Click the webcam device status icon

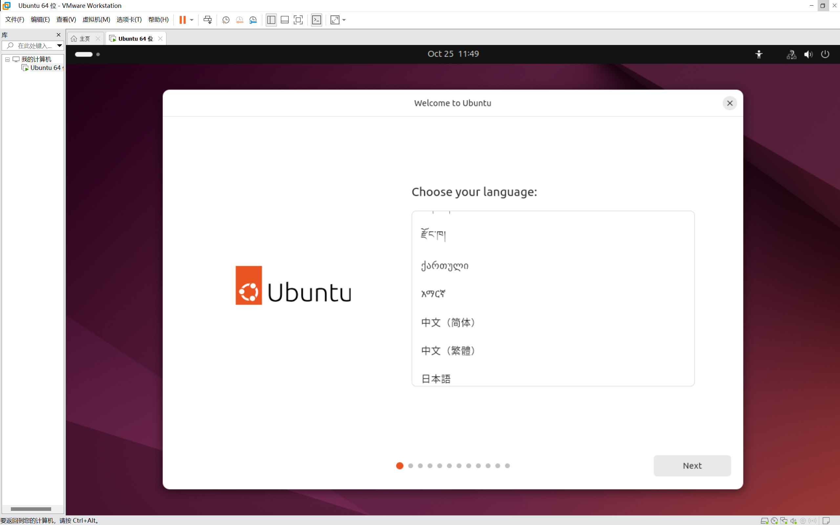(x=803, y=520)
